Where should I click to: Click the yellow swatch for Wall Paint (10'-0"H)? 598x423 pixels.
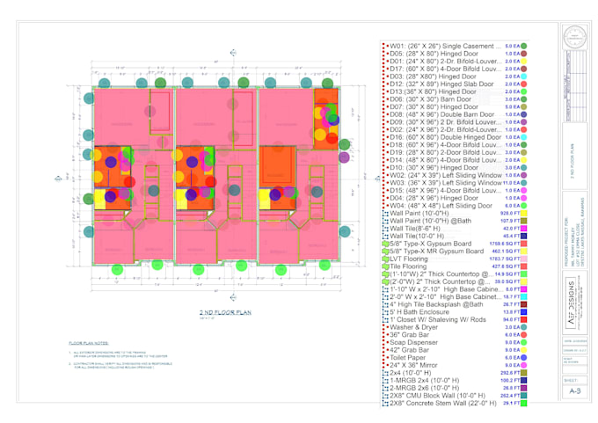[524, 214]
